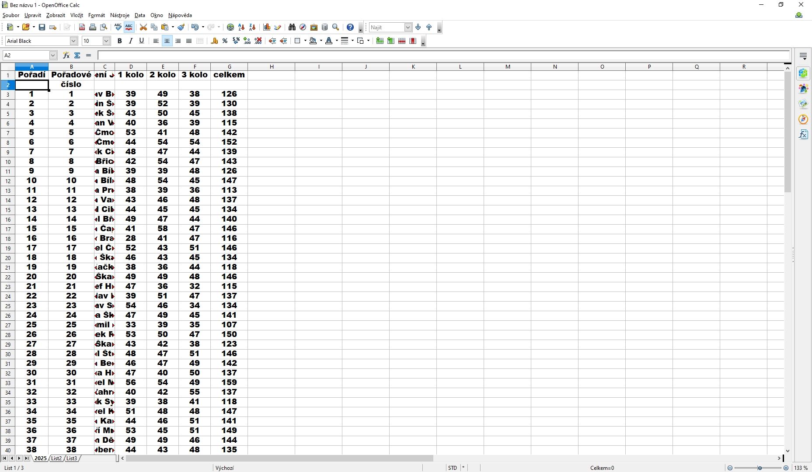Viewport: 812px width, 472px height.
Task: Switch to the List2 sheet tab
Action: 56,458
